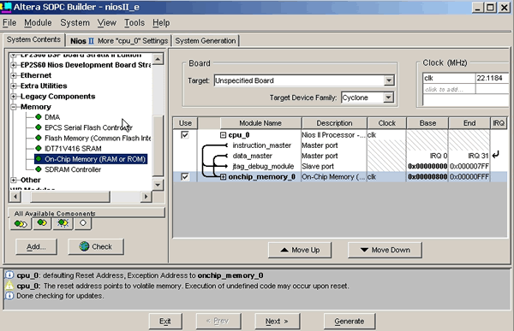Screen dimensions: 514x331
Task: Click the starburst component filter icon
Action: [63, 223]
